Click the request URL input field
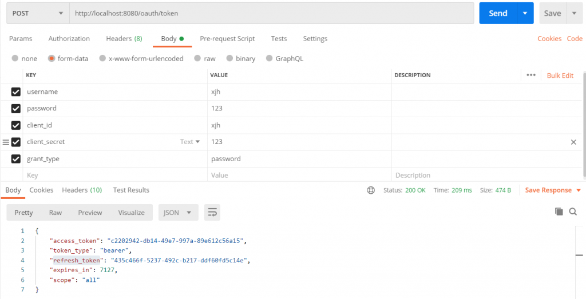586x299 pixels. [269, 13]
